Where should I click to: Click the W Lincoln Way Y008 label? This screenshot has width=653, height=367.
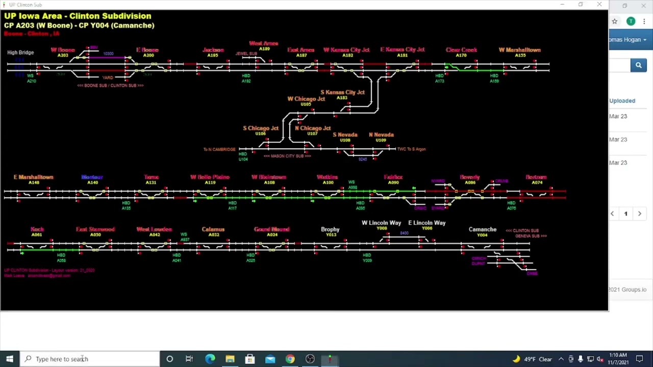point(382,225)
